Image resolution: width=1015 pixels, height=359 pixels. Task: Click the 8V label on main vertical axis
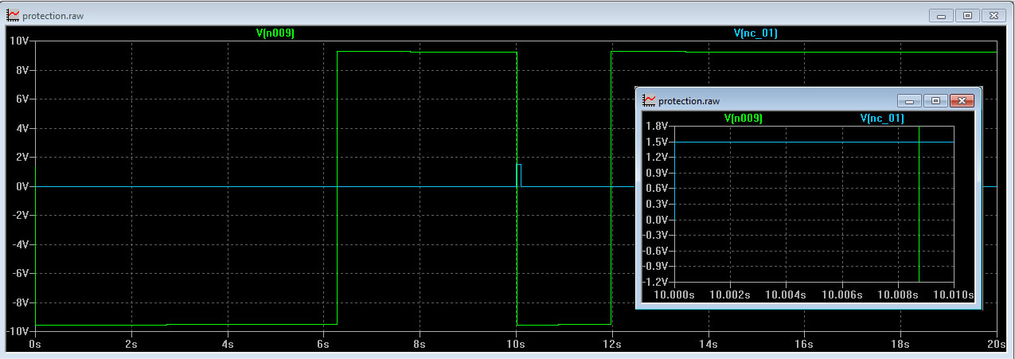(x=21, y=70)
